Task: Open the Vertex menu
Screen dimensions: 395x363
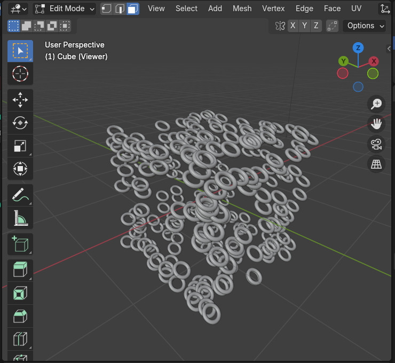Action: [273, 9]
